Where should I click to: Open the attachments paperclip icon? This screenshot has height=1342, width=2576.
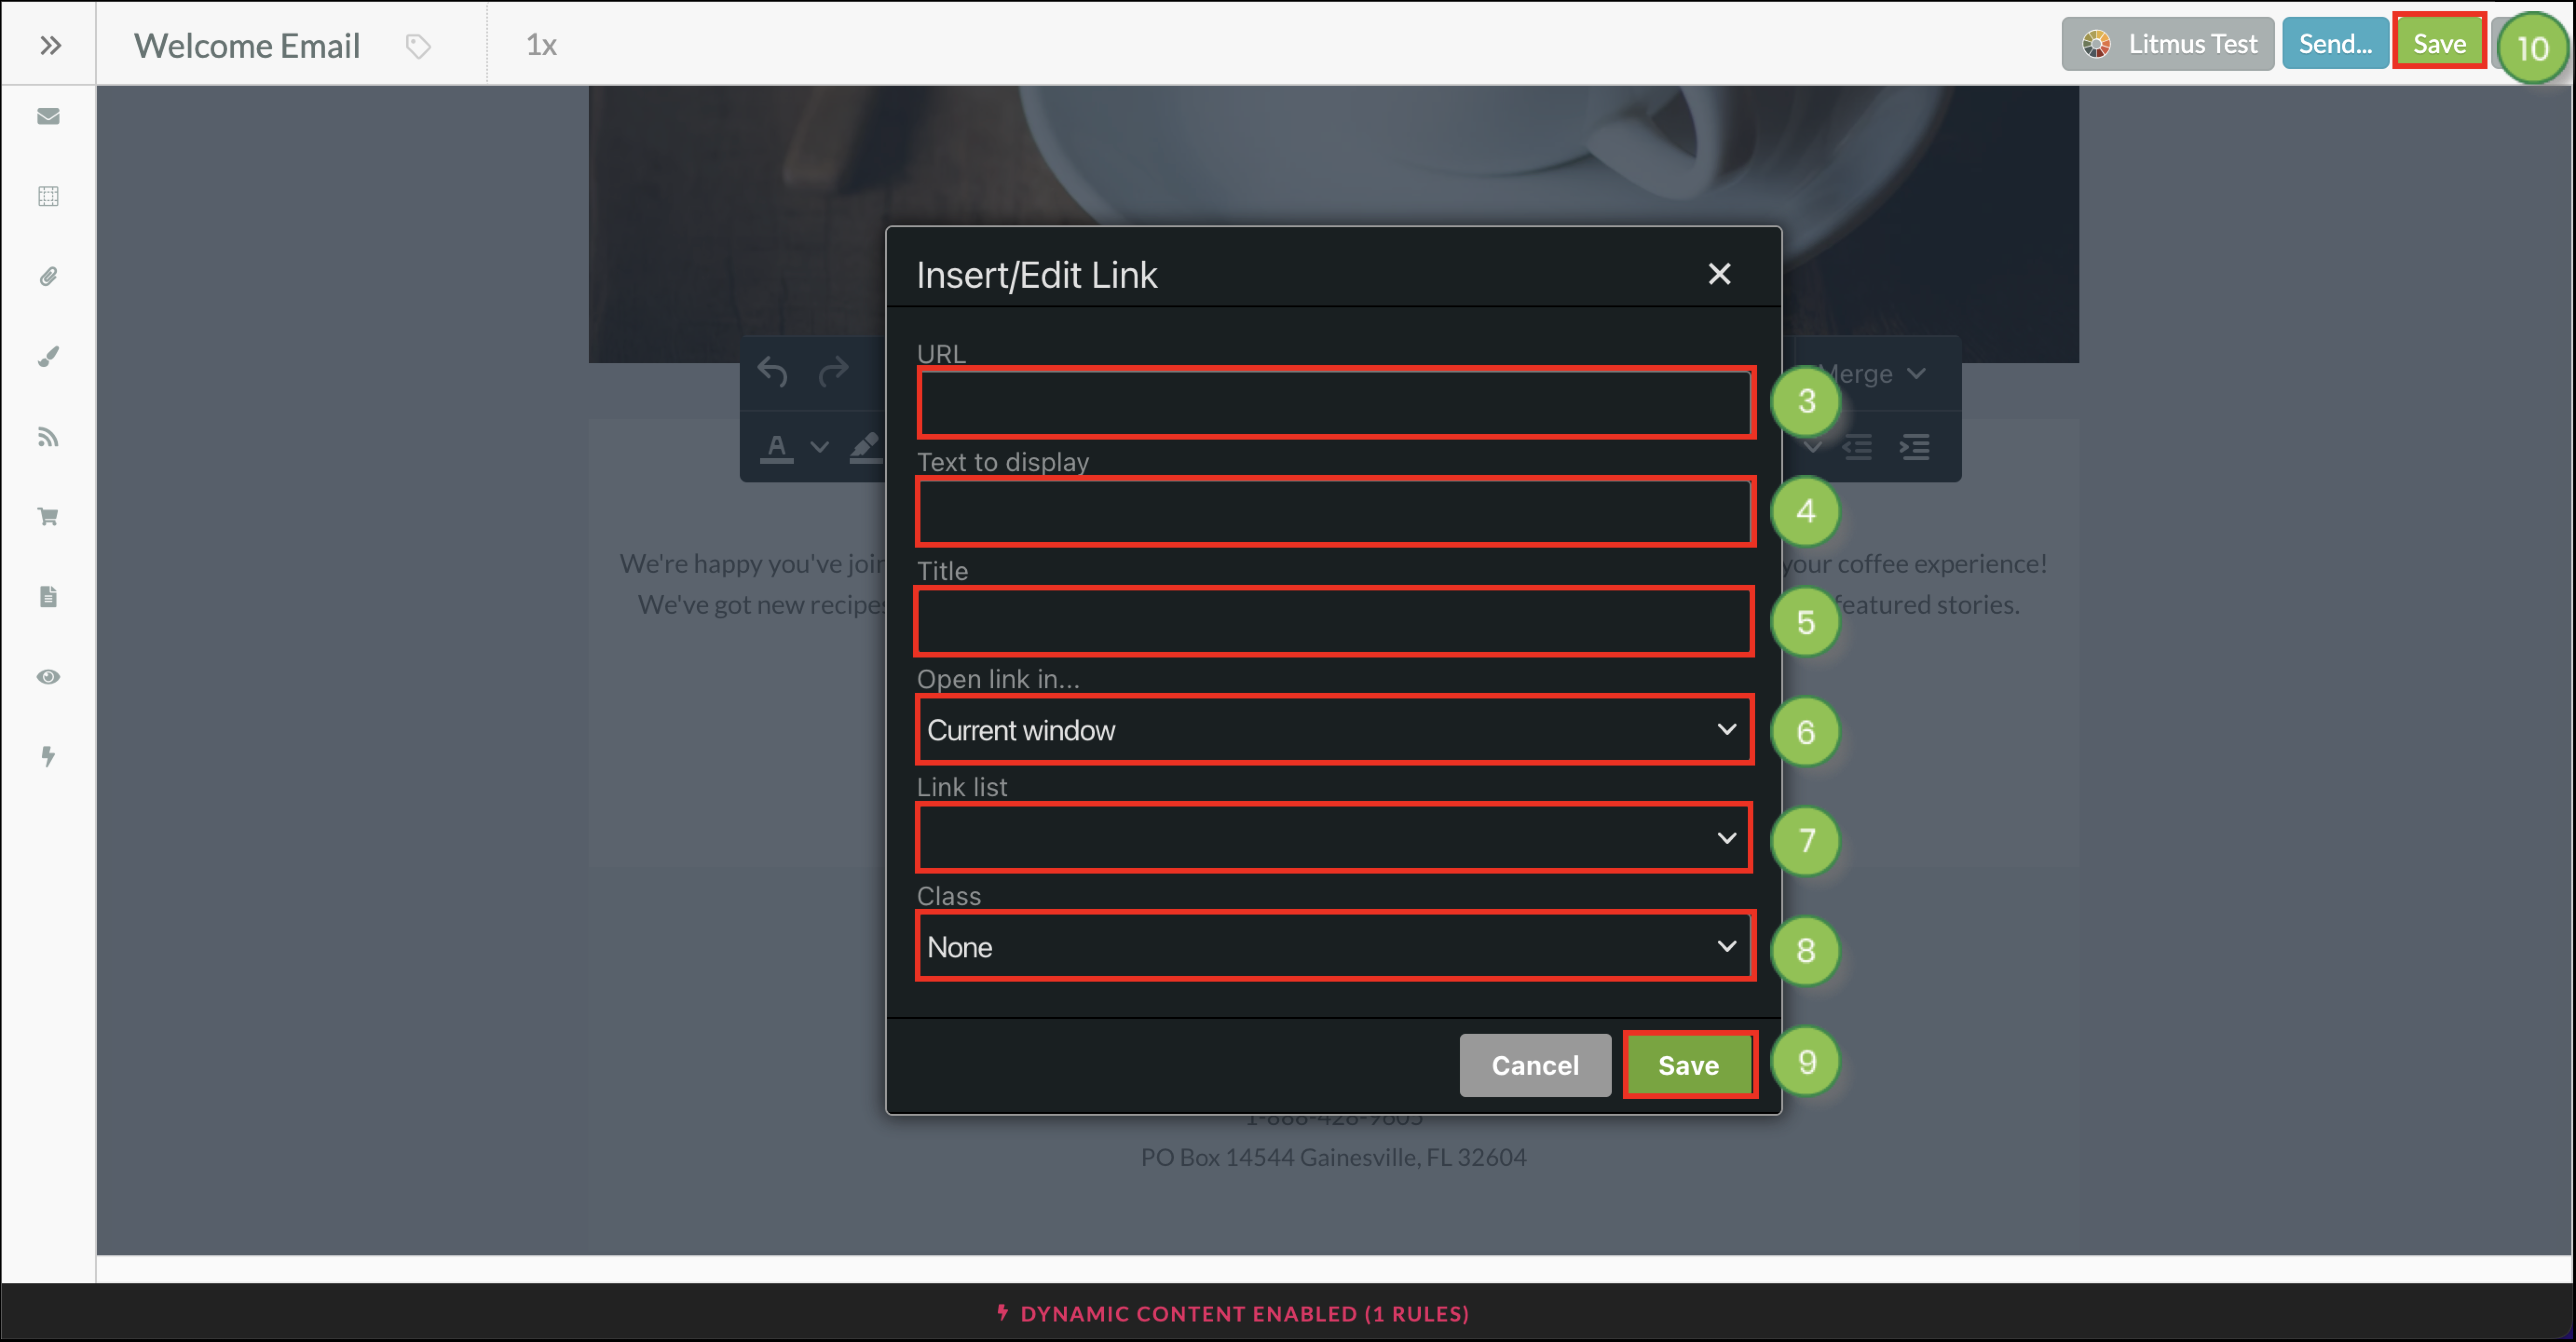coord(48,276)
